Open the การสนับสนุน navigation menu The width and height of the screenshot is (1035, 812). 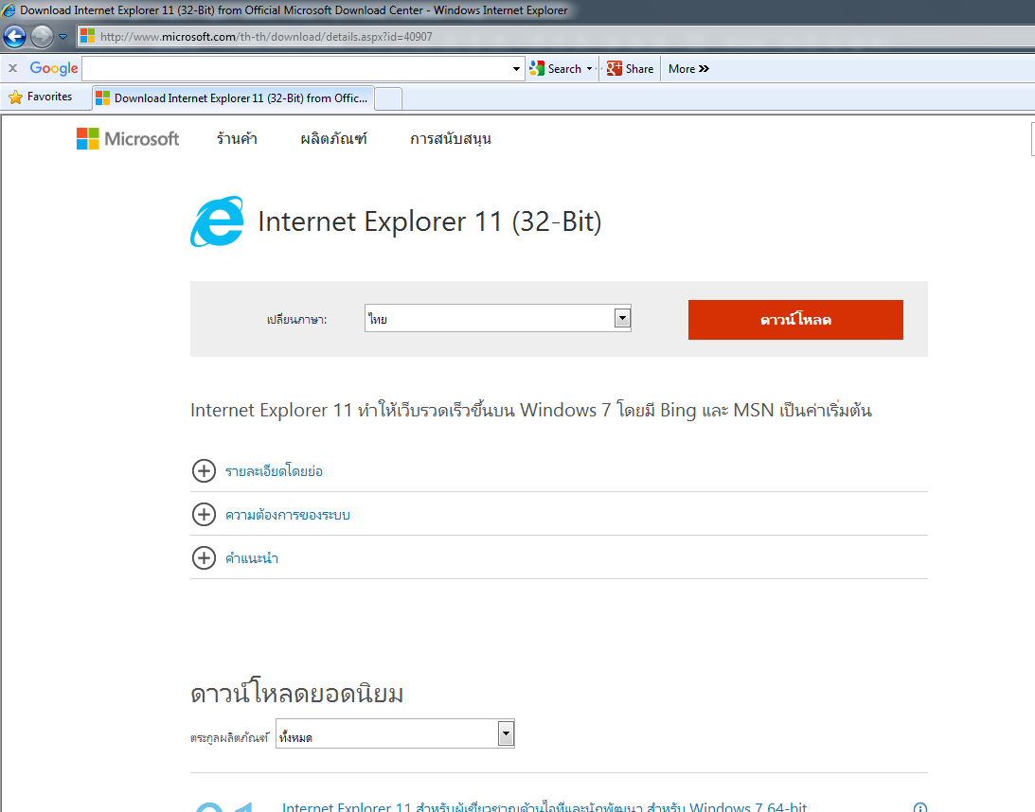450,138
